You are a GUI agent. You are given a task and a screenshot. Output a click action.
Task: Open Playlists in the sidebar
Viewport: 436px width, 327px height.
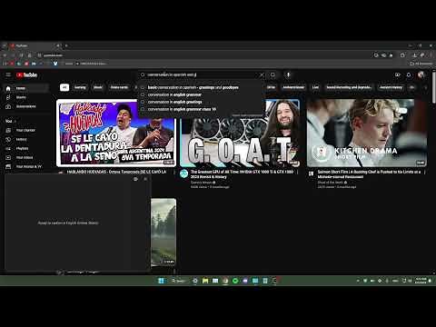[26, 148]
